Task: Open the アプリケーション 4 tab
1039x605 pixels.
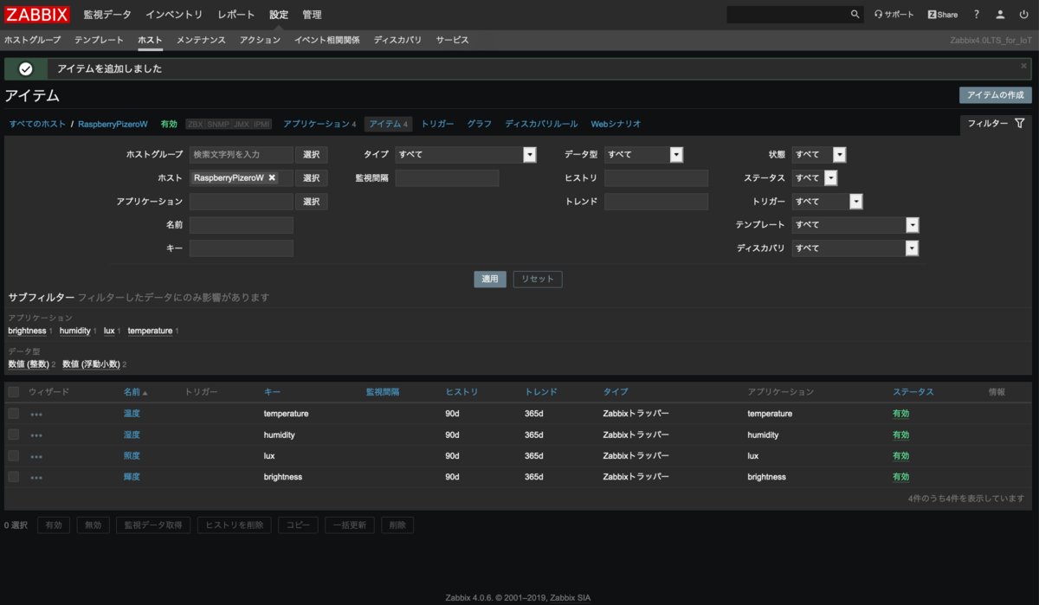Action: [319, 125]
